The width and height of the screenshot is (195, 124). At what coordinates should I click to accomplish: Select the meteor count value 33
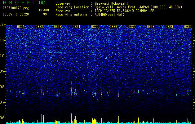45,14
